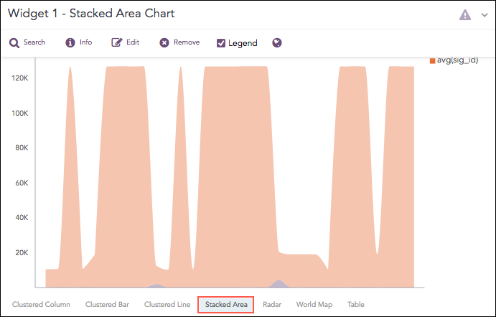This screenshot has height=317, width=496.
Task: Click the Remove X icon
Action: (x=164, y=43)
